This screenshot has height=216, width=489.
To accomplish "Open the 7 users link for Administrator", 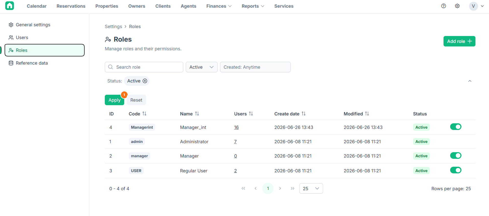I will tap(235, 142).
